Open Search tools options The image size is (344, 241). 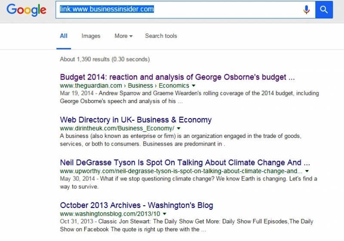[161, 36]
